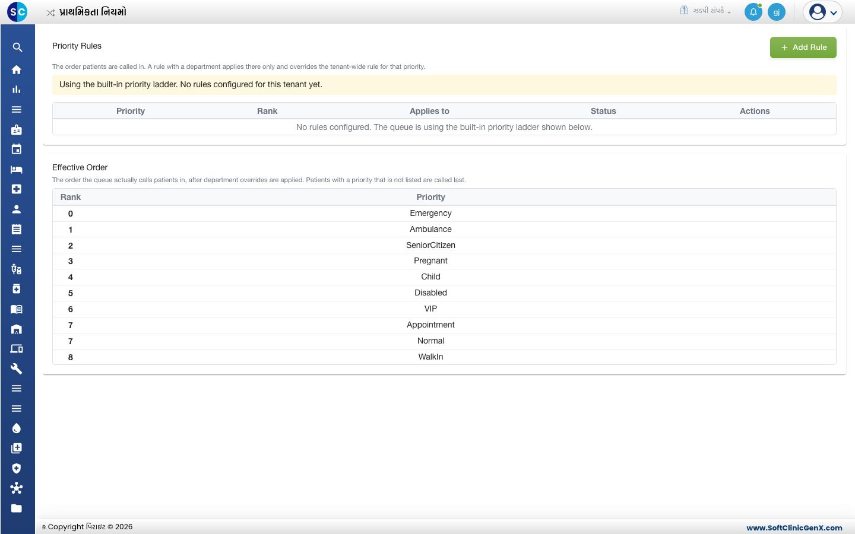Click the SC logo in the header

(17, 12)
